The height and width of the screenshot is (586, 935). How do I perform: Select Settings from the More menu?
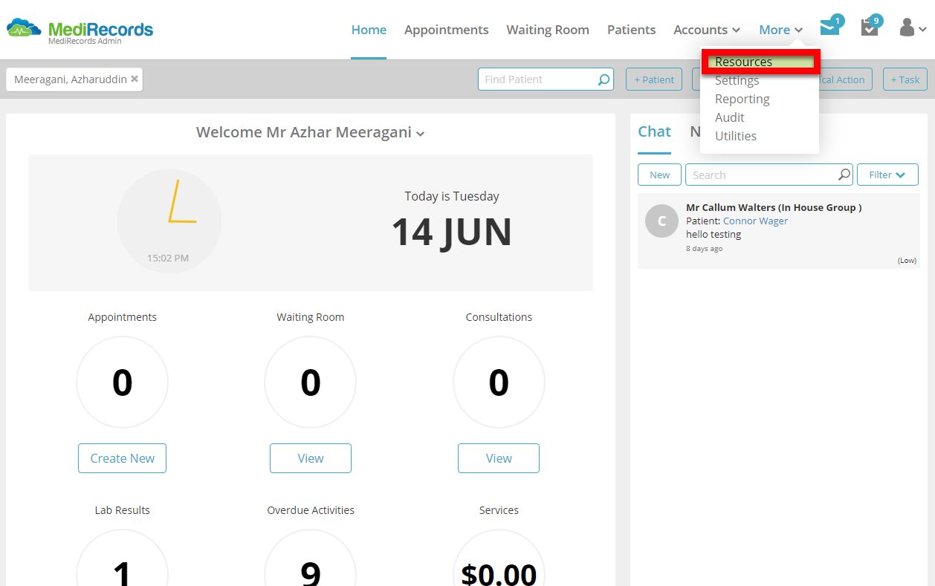[x=737, y=80]
